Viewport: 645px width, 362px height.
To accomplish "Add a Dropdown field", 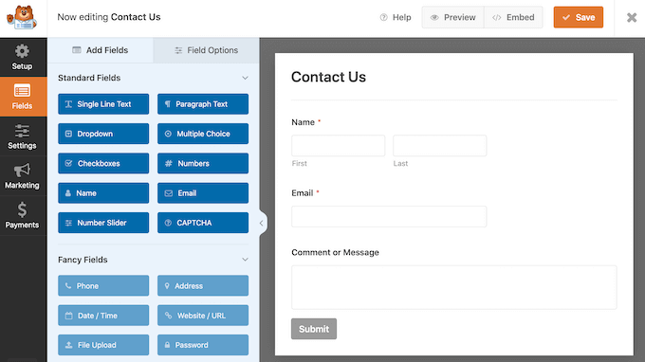I will click(x=103, y=134).
